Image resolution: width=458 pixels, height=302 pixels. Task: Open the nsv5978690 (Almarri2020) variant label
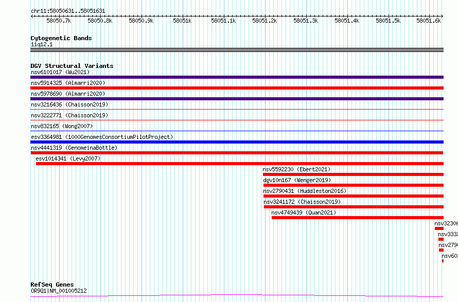68,94
